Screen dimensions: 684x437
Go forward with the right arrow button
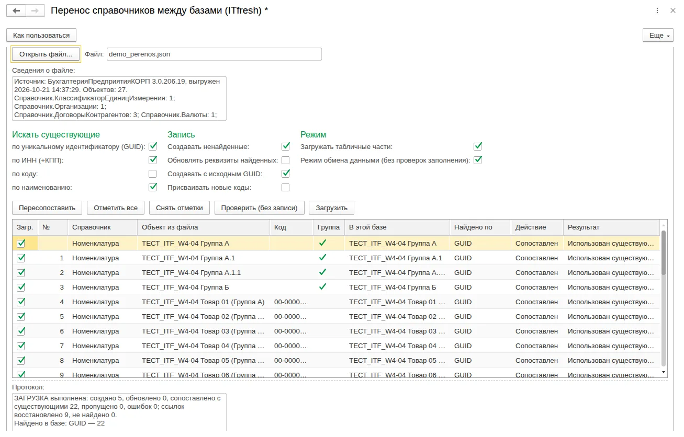click(35, 10)
